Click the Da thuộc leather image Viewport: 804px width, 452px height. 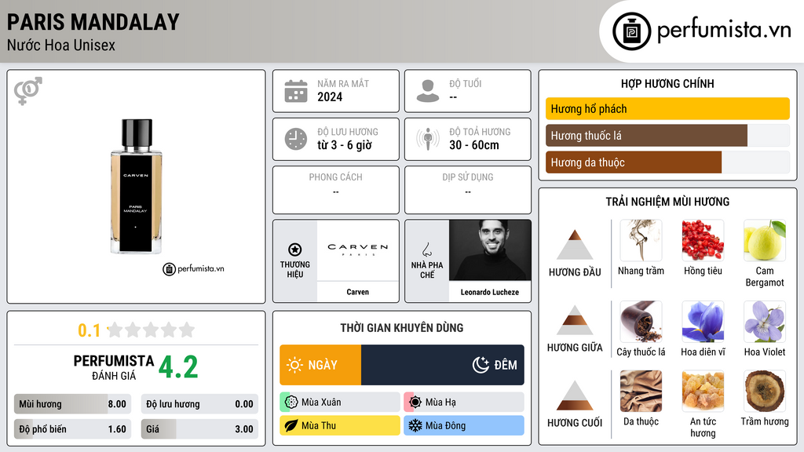(x=641, y=391)
